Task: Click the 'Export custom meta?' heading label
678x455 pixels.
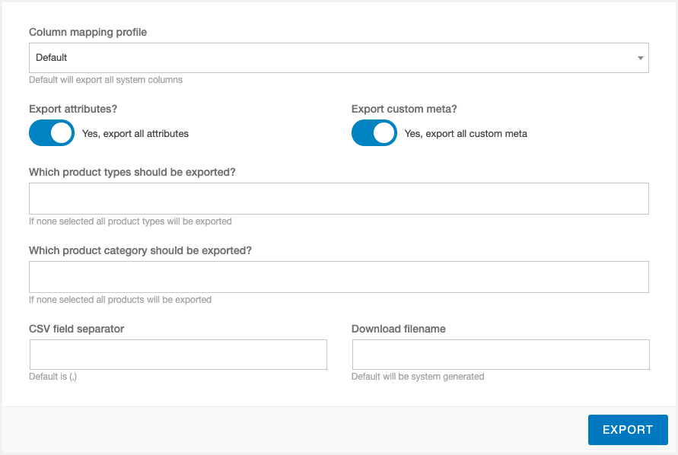Action: [404, 109]
